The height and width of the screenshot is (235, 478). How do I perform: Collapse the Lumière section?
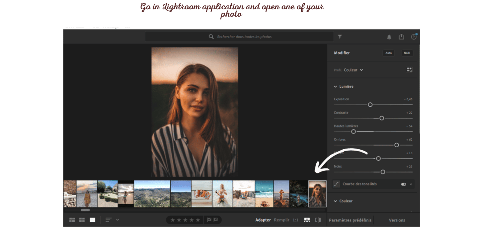click(335, 87)
